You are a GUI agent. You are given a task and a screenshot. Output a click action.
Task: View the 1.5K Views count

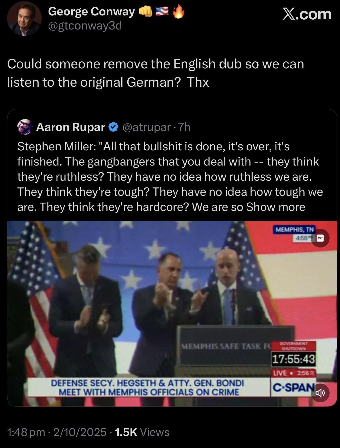click(x=142, y=432)
